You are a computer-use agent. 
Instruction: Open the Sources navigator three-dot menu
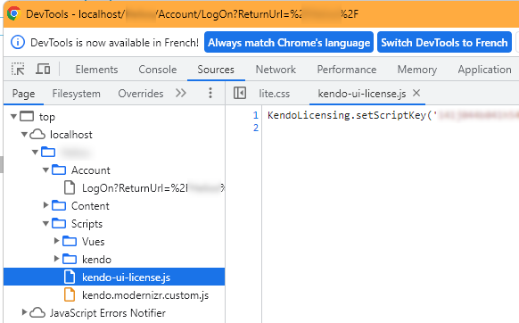tap(210, 93)
